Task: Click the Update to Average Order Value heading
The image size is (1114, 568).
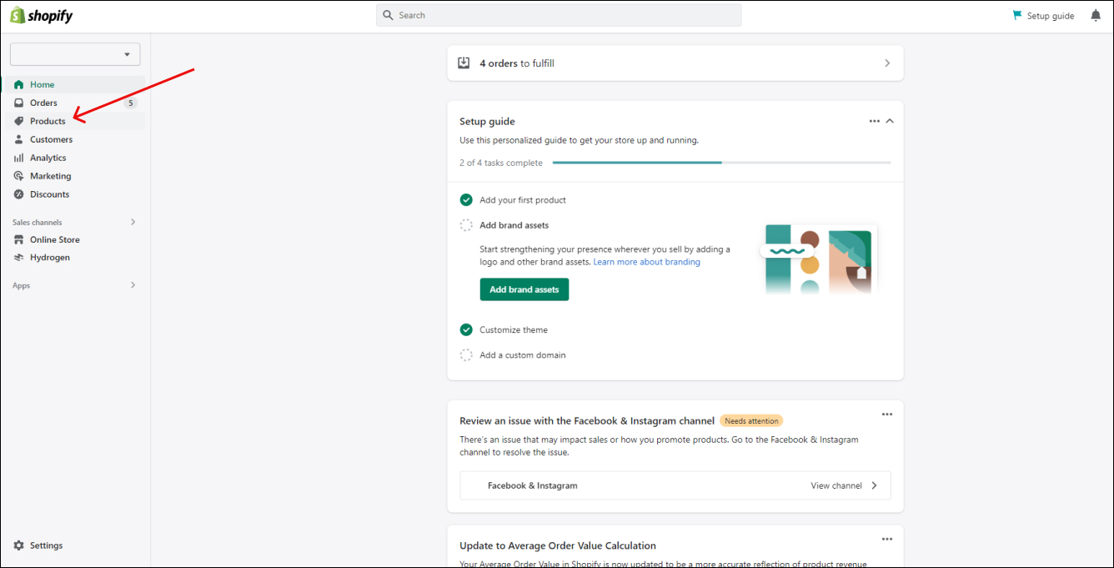Action: click(558, 545)
